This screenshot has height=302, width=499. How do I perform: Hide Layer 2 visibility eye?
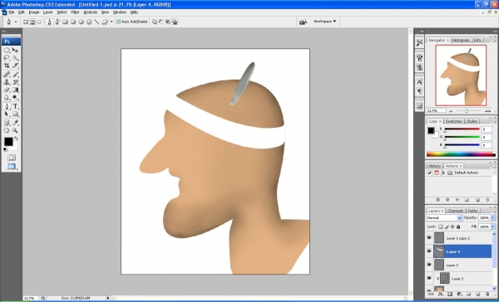tap(429, 278)
